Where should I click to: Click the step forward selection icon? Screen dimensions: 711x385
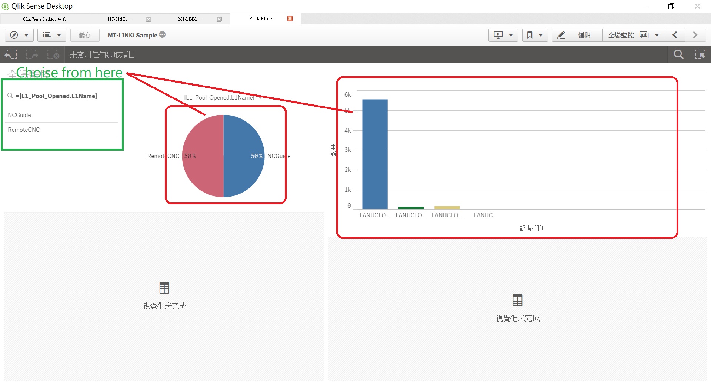(x=32, y=55)
